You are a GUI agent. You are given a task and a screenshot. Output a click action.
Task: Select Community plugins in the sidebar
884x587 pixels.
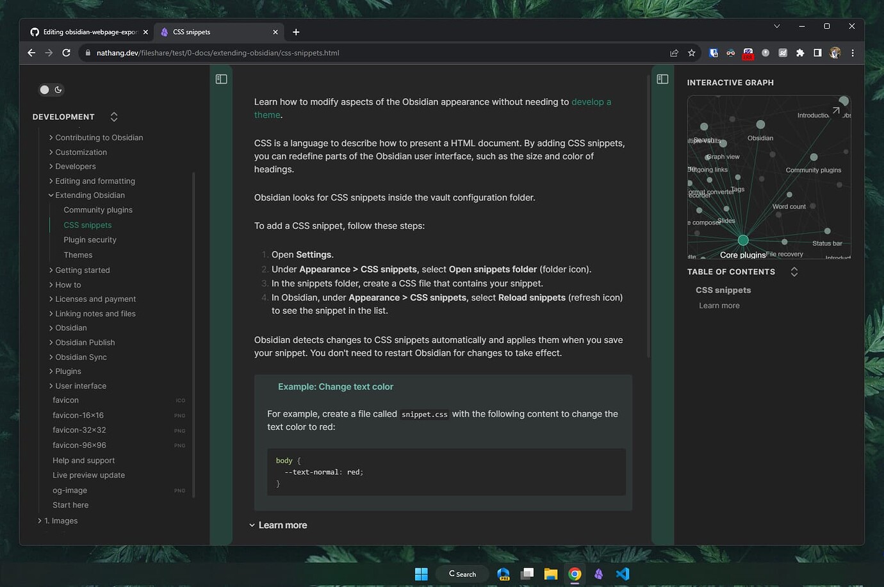97,210
